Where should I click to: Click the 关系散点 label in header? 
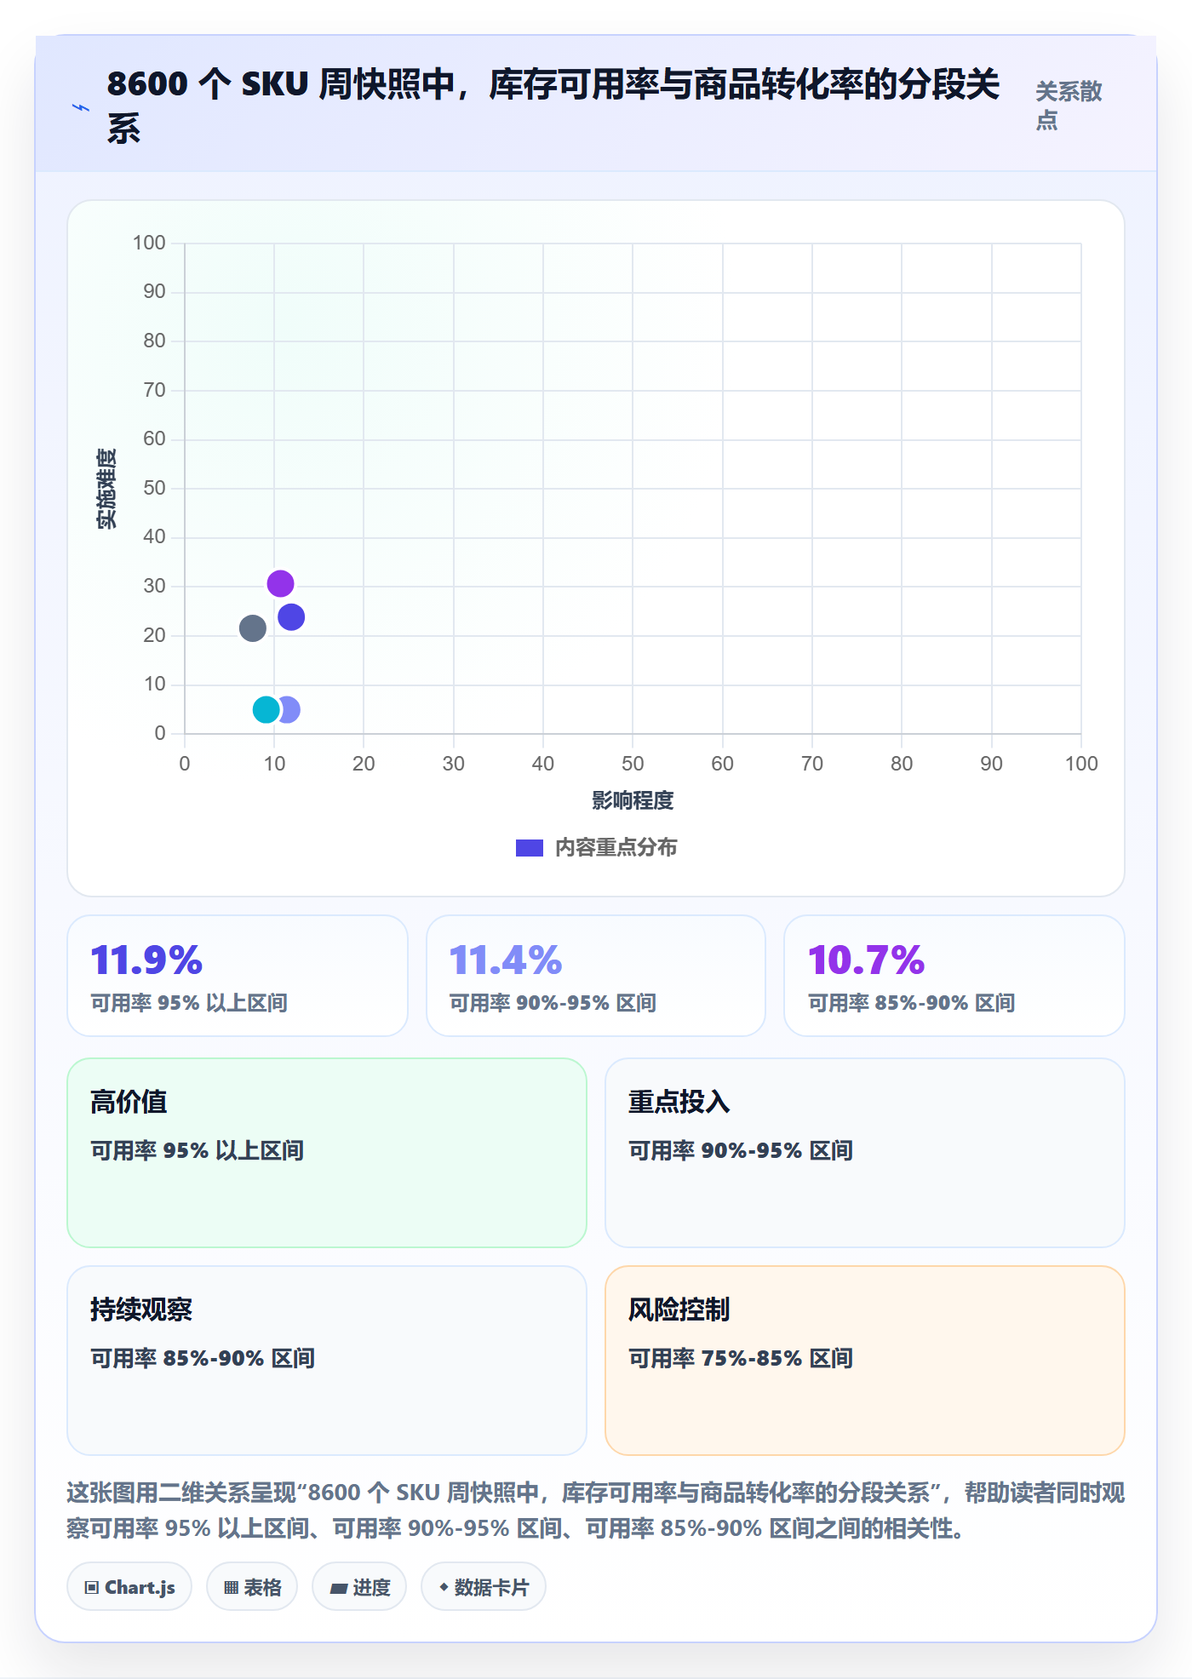(x=1069, y=106)
